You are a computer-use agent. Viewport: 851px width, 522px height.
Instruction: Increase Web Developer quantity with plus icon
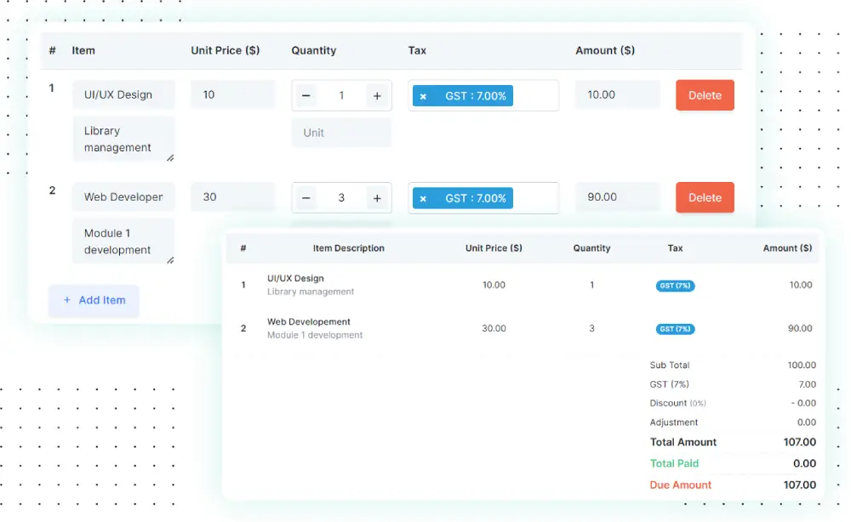[377, 198]
